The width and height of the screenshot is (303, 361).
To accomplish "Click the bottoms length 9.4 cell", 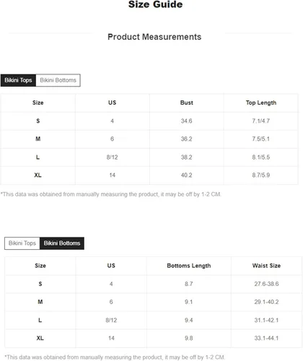I will (189, 321).
